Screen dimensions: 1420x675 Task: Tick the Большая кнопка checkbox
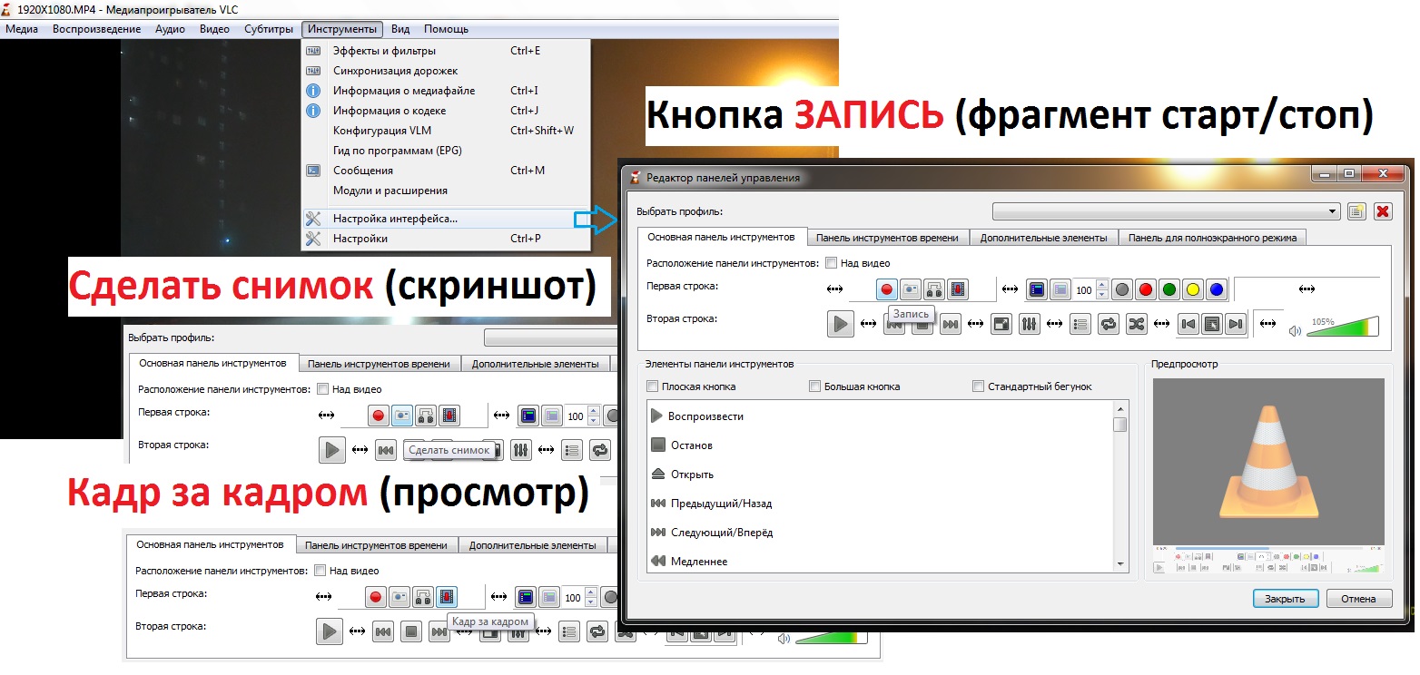click(814, 386)
